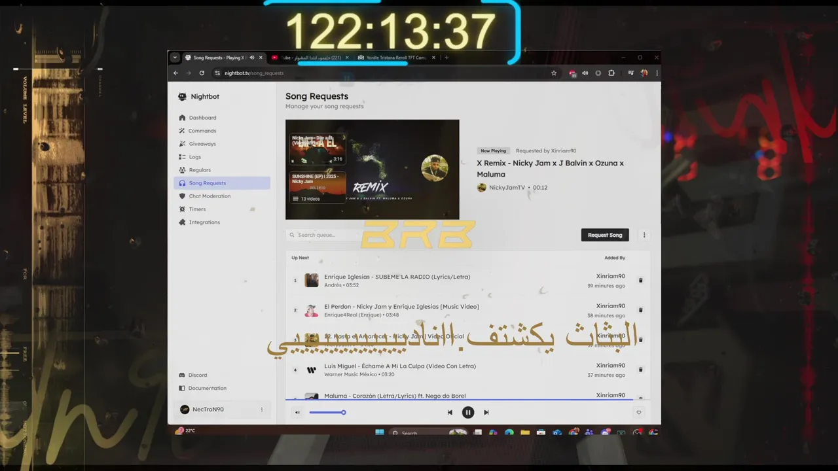This screenshot has width=838, height=471.
Task: Mute the Song Requests tab audio icon
Action: tap(252, 58)
